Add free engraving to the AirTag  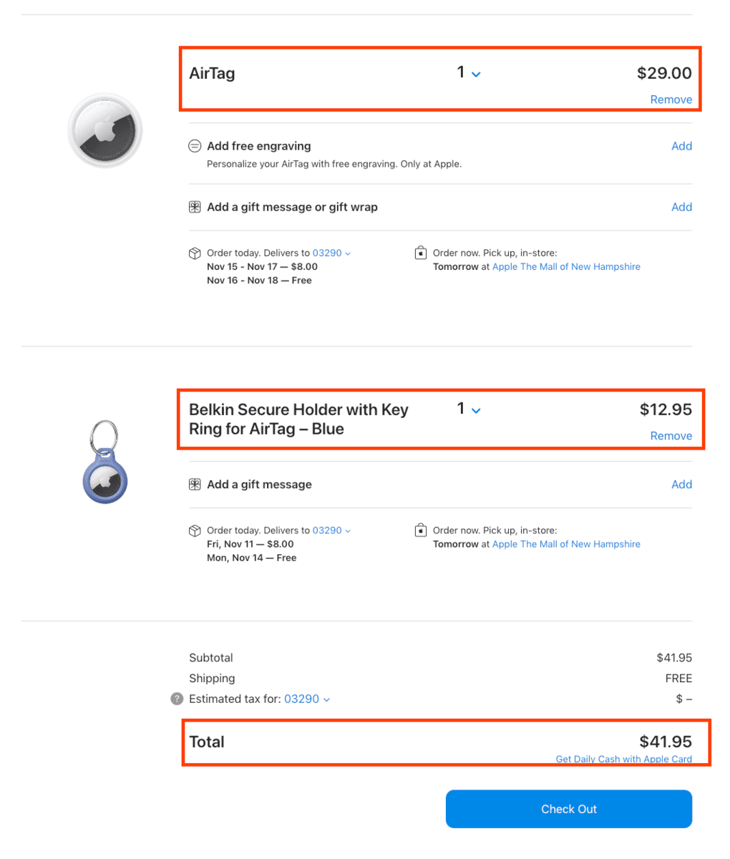(x=681, y=146)
